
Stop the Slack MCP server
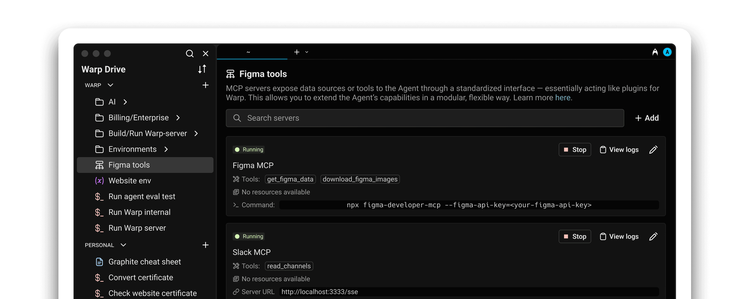click(x=574, y=236)
